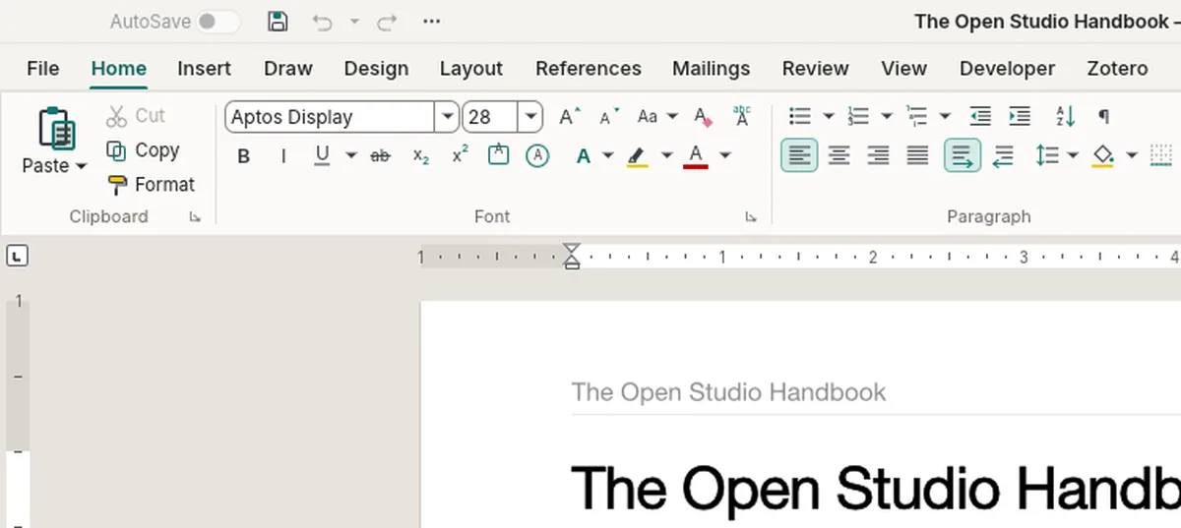Image resolution: width=1181 pixels, height=528 pixels.
Task: Switch to the Draw tab
Action: point(287,69)
